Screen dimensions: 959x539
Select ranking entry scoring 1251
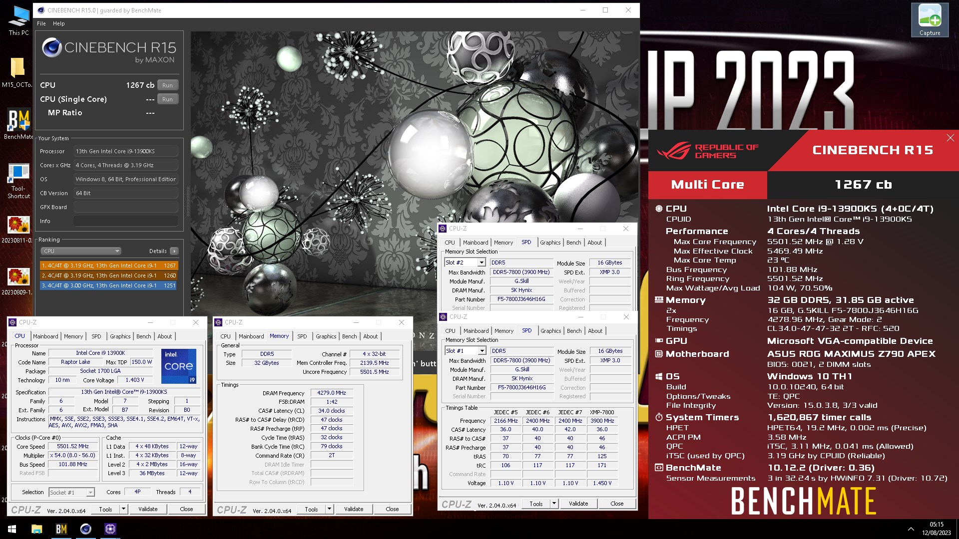pyautogui.click(x=109, y=285)
